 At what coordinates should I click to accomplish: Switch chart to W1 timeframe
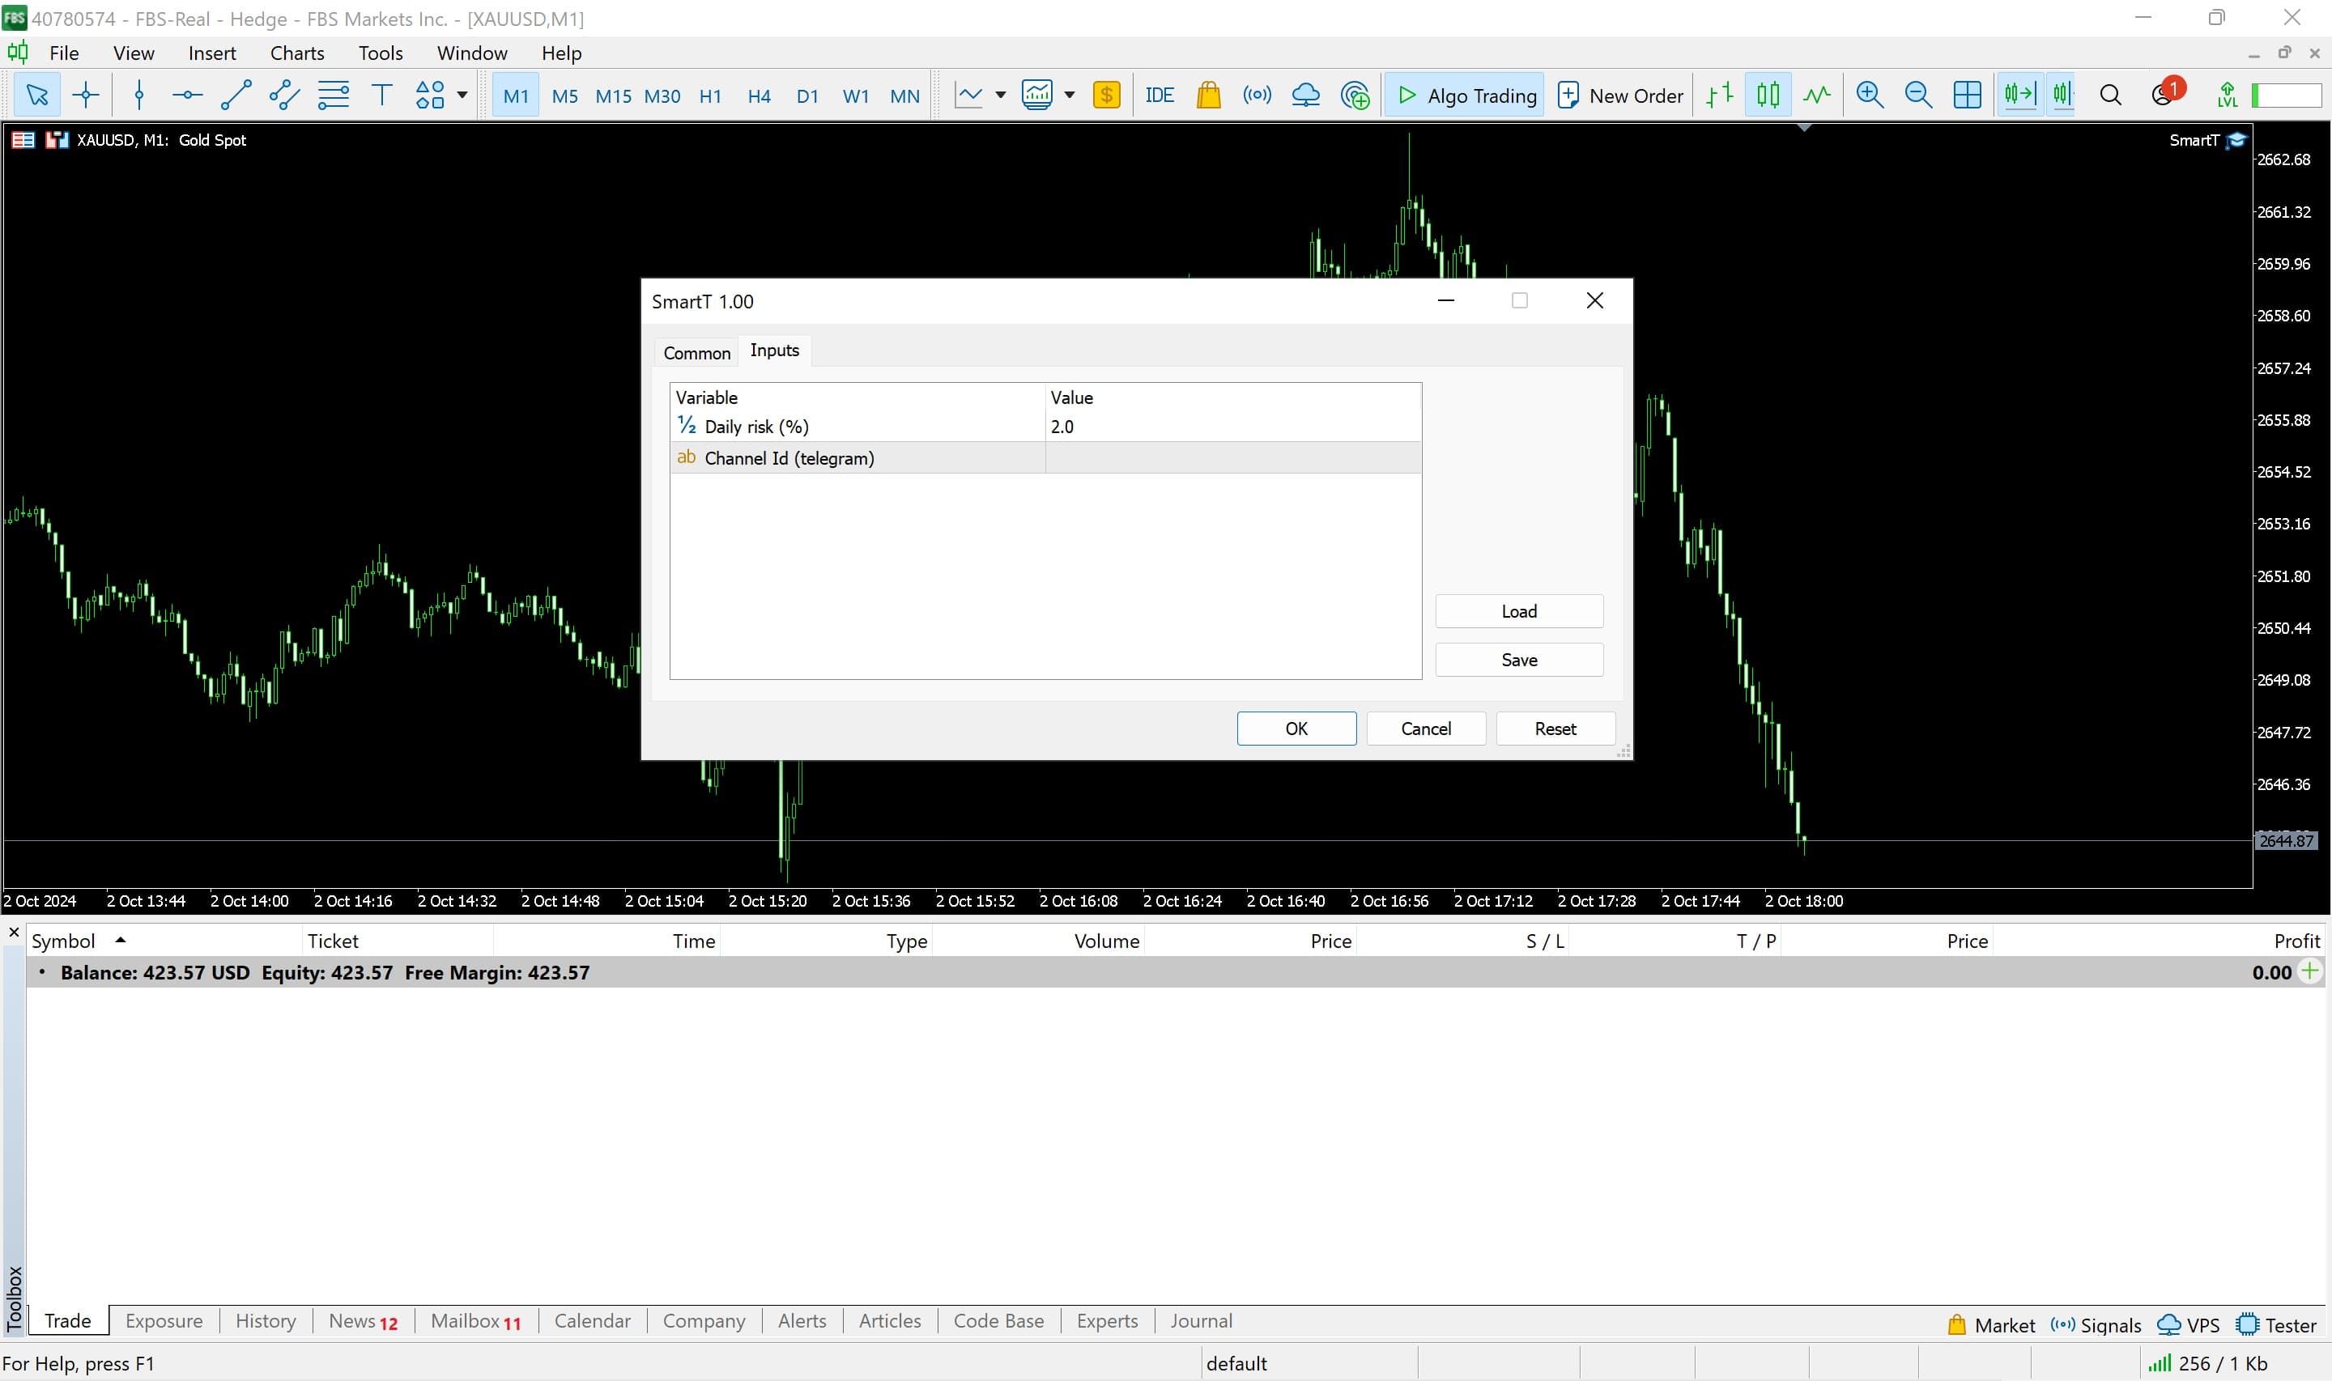tap(856, 96)
